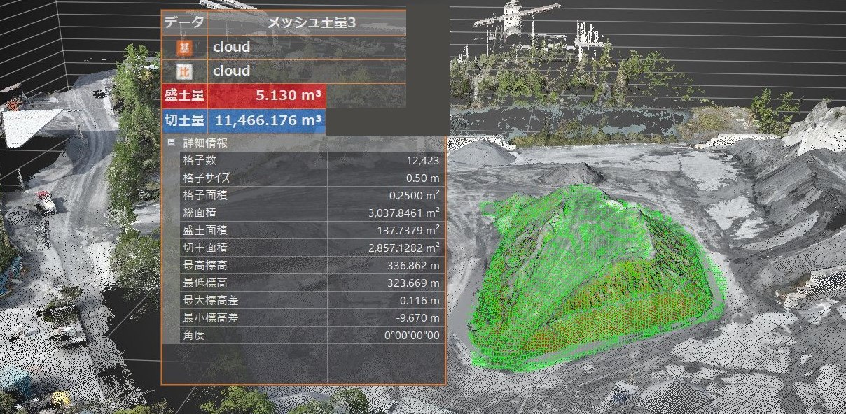This screenshot has width=846, height=414.
Task: Select the cloud entry beside the 比 icon
Action: click(x=232, y=71)
